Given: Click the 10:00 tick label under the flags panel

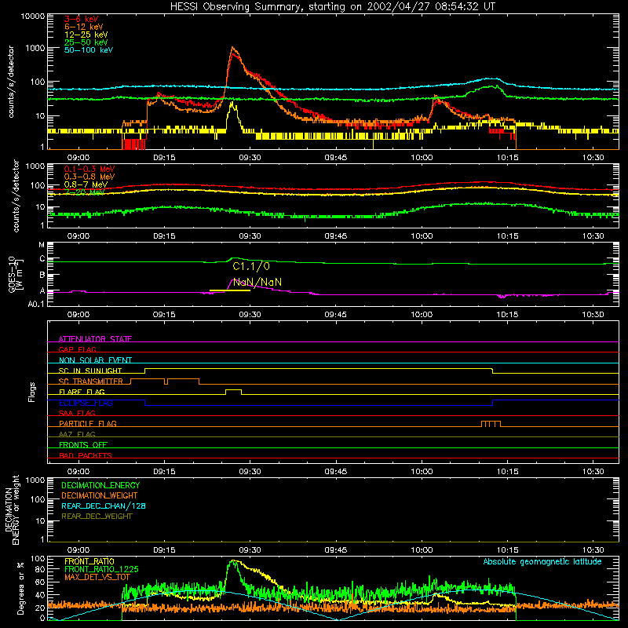Looking at the screenshot, I should click(x=422, y=472).
